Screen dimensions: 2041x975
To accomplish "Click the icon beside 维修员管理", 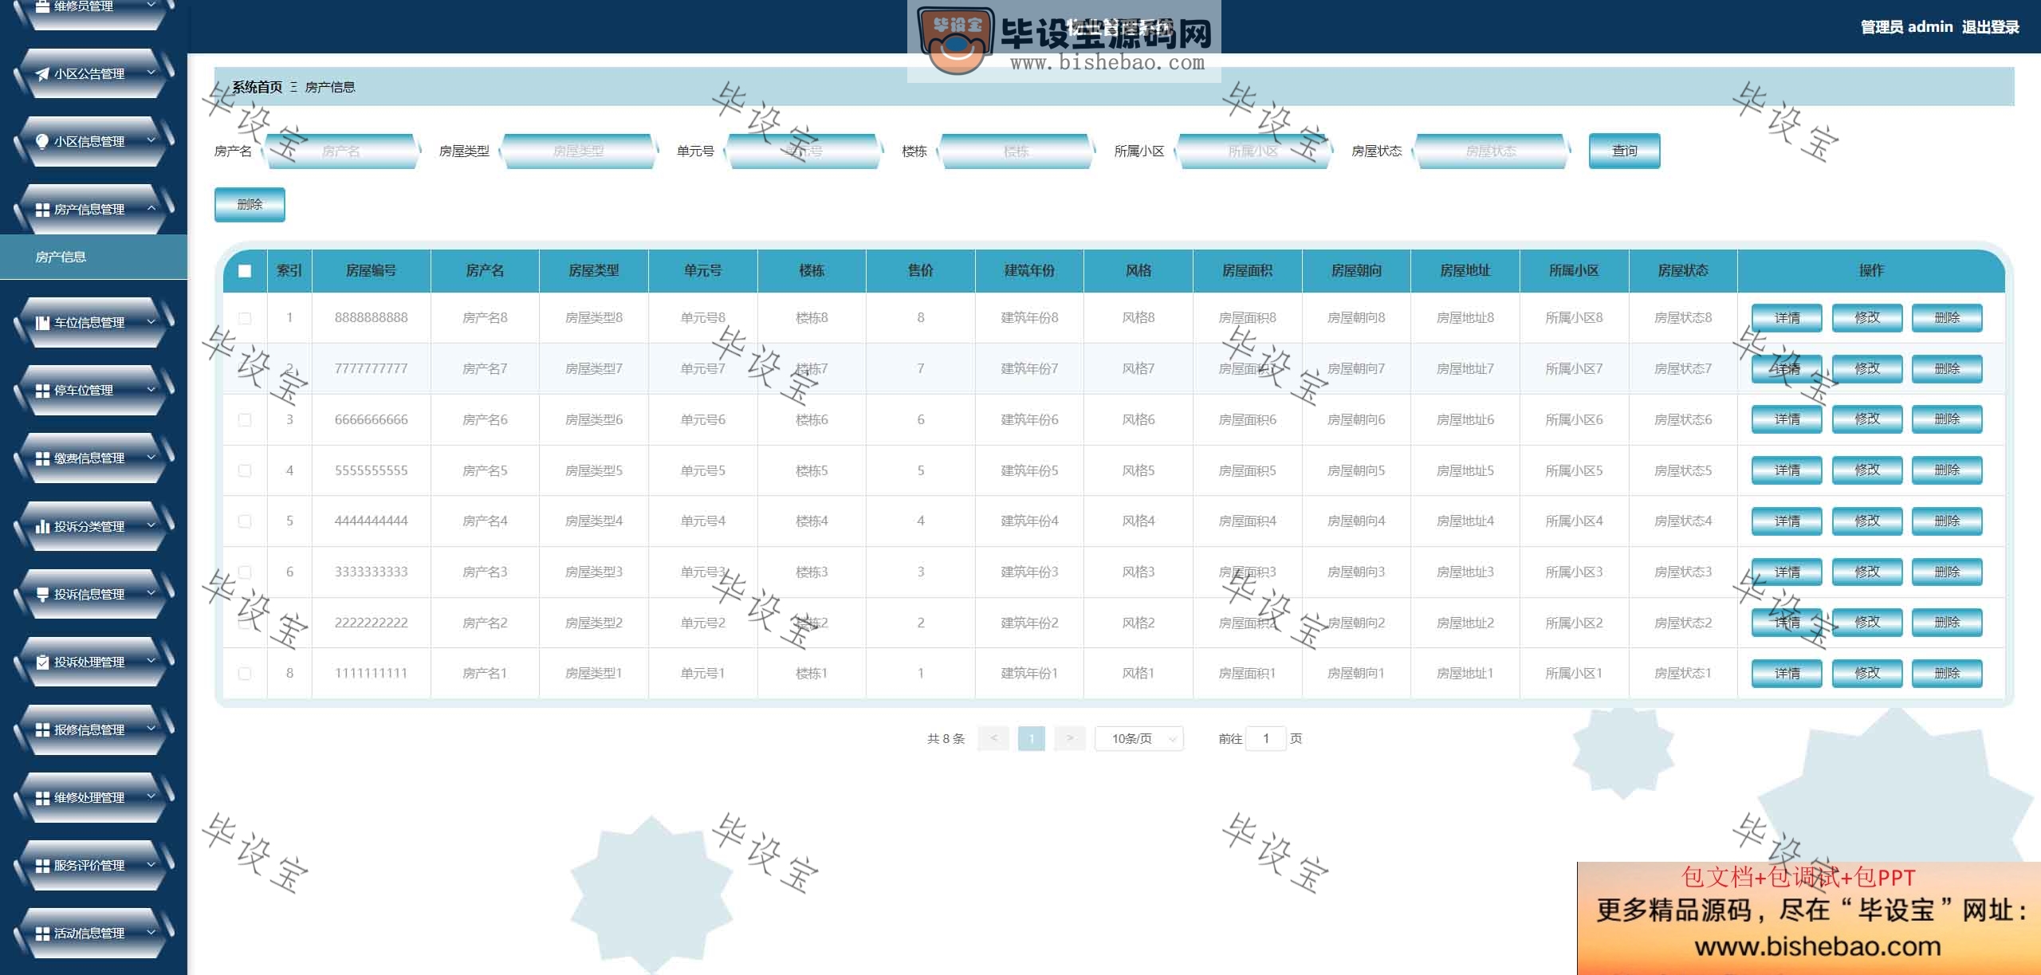I will tap(42, 6).
